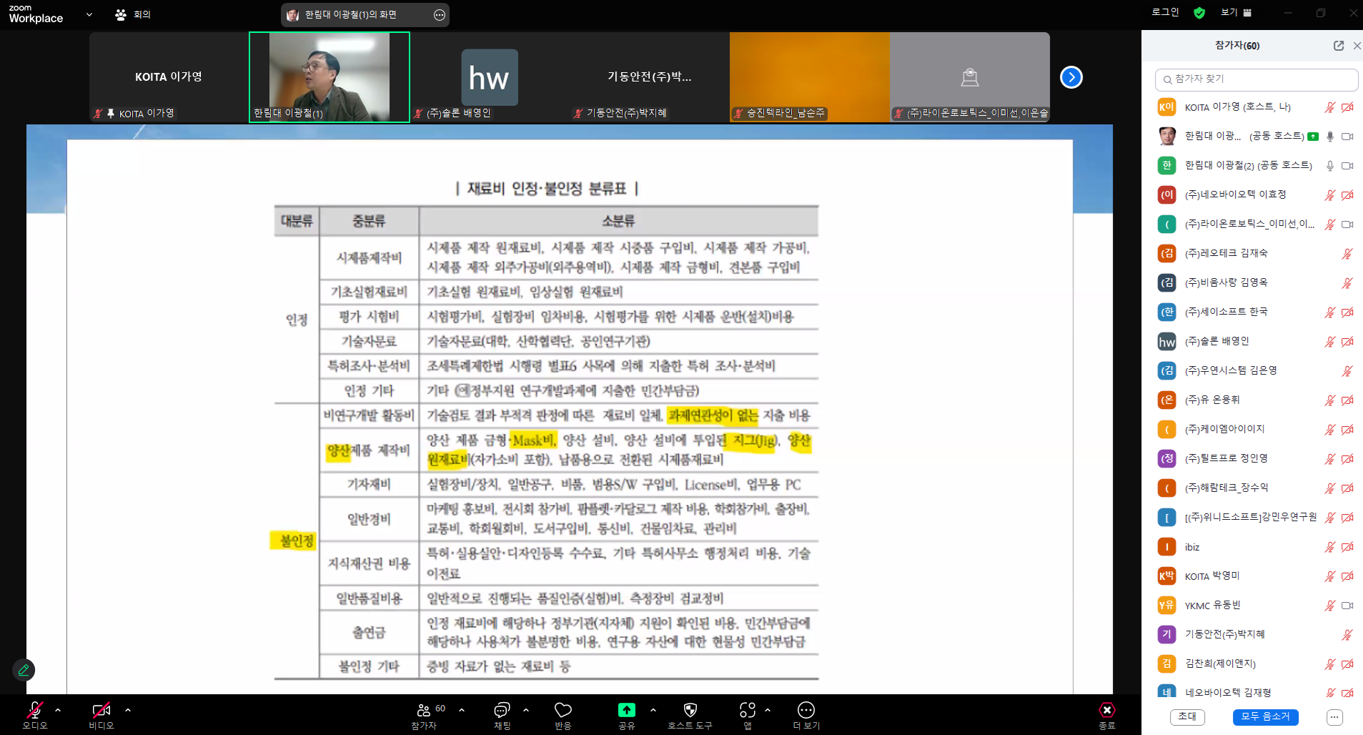Select 승진텍라인_남순주 orange thumbnail
The image size is (1363, 735).
click(x=810, y=77)
